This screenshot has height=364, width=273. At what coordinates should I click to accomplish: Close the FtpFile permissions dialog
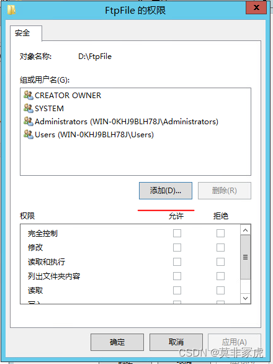coord(256,7)
